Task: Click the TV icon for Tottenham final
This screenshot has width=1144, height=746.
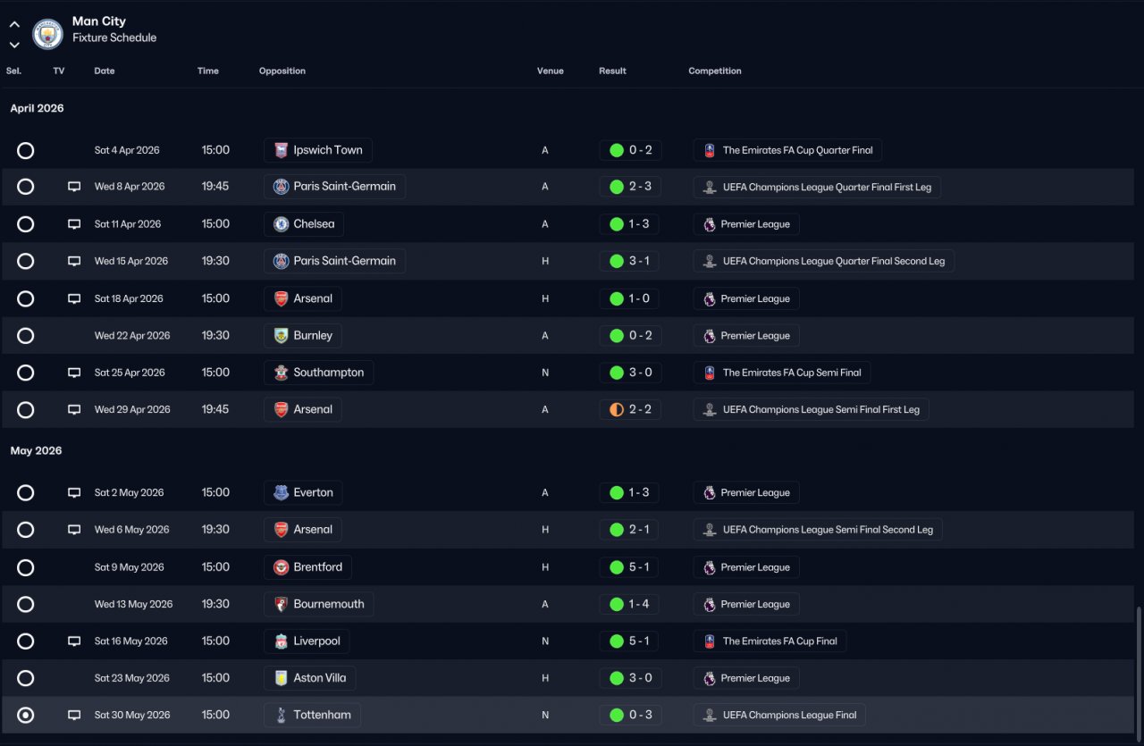Action: coord(74,715)
